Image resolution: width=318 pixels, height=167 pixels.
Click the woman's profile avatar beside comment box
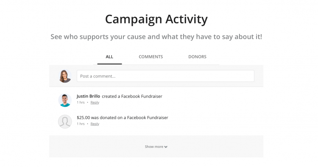pyautogui.click(x=65, y=76)
